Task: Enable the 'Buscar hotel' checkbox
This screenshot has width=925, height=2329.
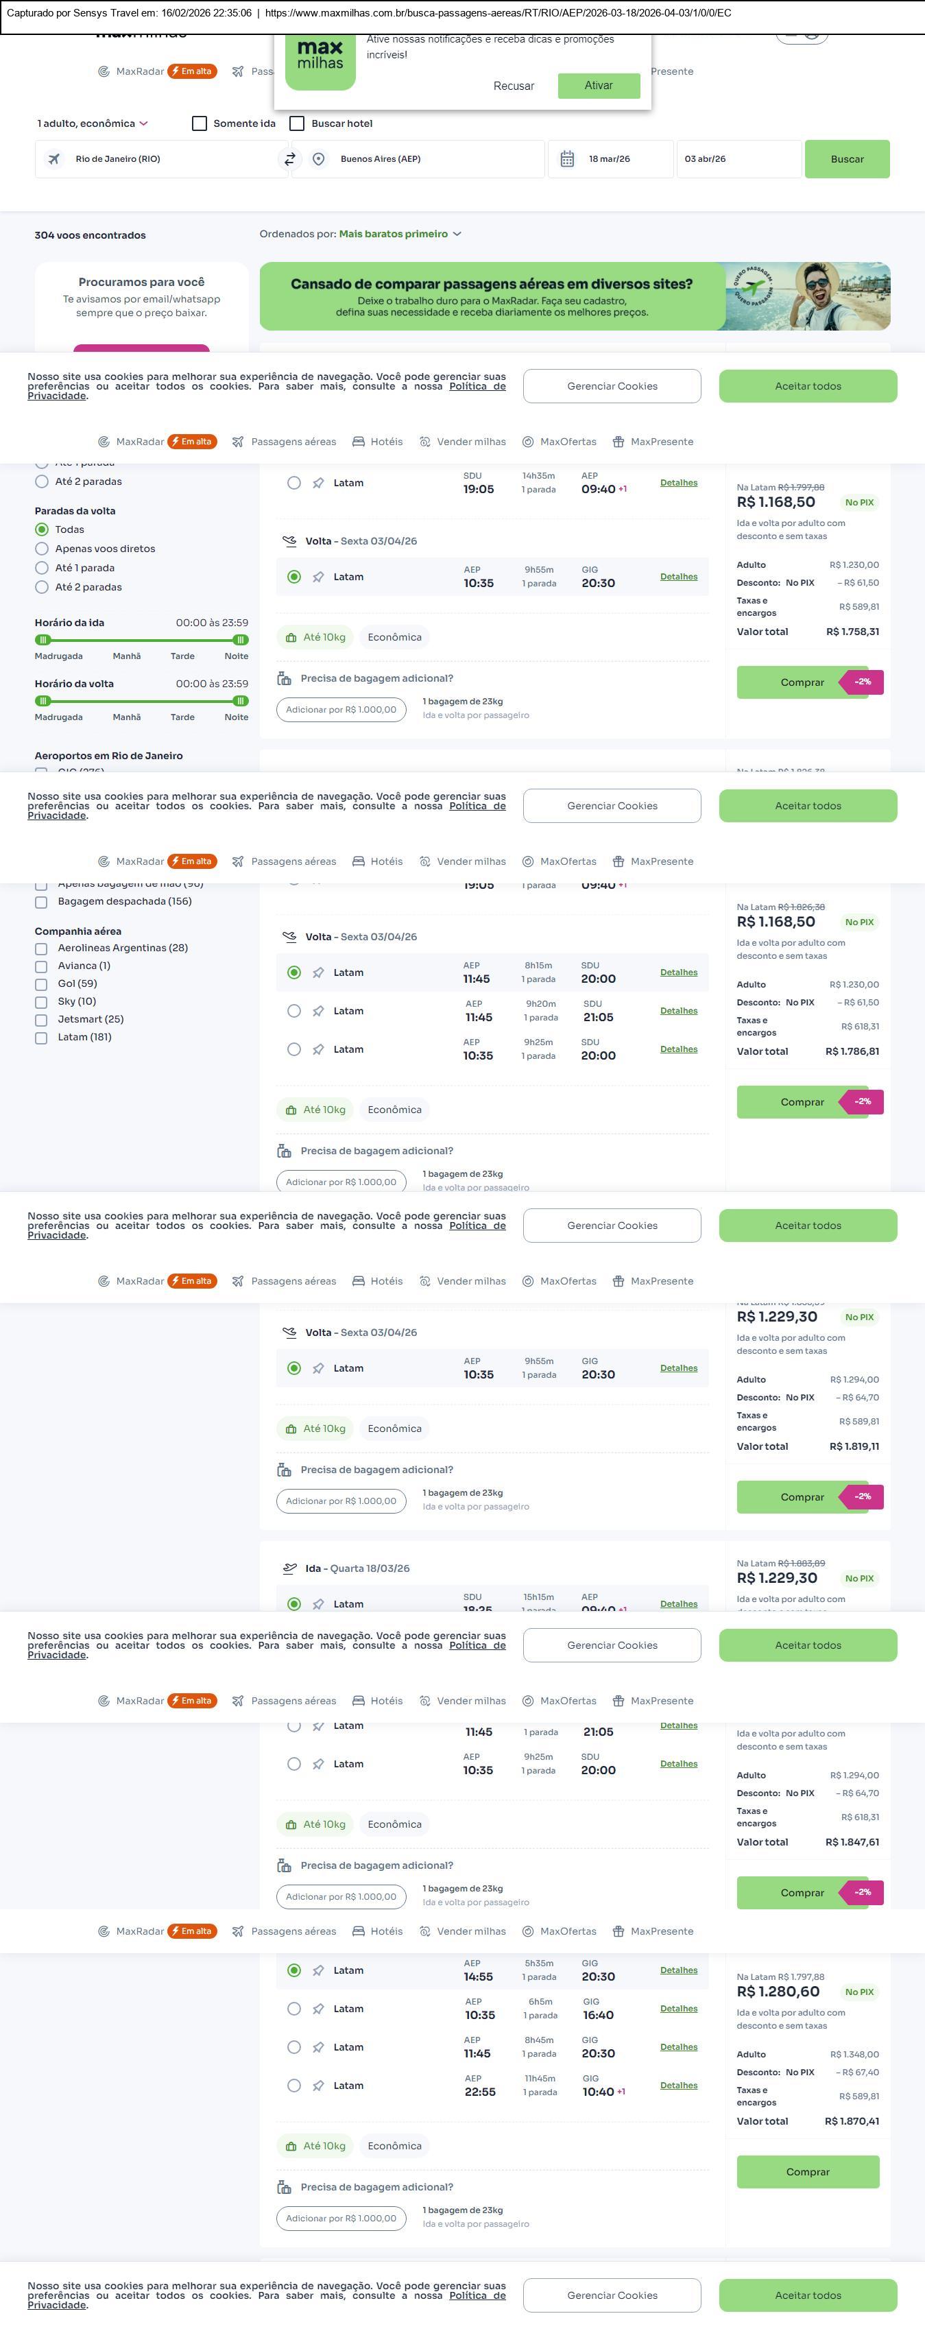Action: point(297,124)
